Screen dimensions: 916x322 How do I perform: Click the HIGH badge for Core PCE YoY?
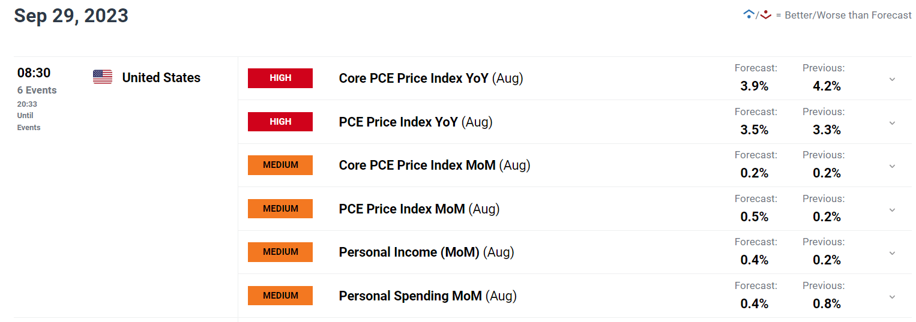280,78
